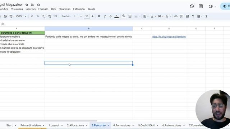
Task: Merge cells button
Action: click(136, 16)
